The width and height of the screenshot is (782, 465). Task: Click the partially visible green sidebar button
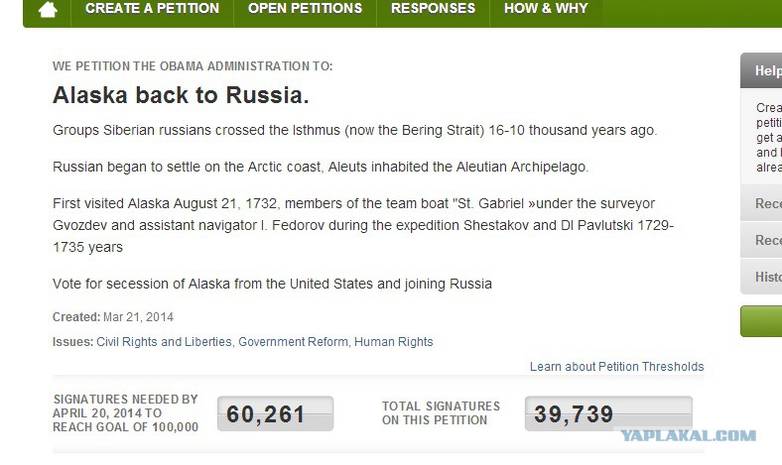click(x=761, y=321)
